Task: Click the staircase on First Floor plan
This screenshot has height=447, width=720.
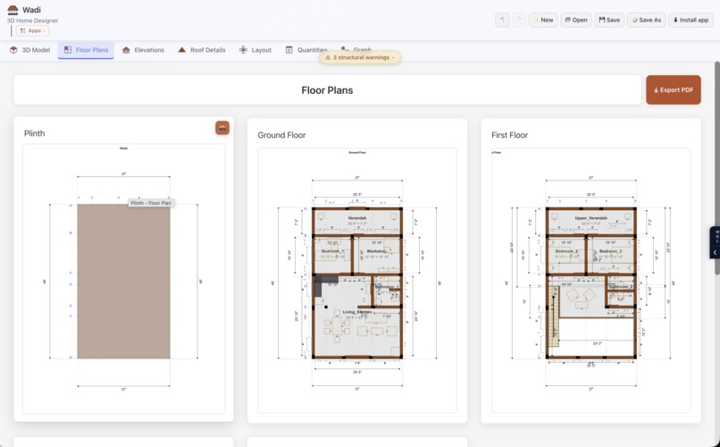Action: click(x=554, y=316)
